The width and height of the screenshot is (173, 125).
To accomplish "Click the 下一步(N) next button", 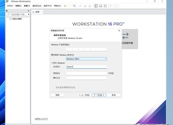I will click(x=99, y=95).
